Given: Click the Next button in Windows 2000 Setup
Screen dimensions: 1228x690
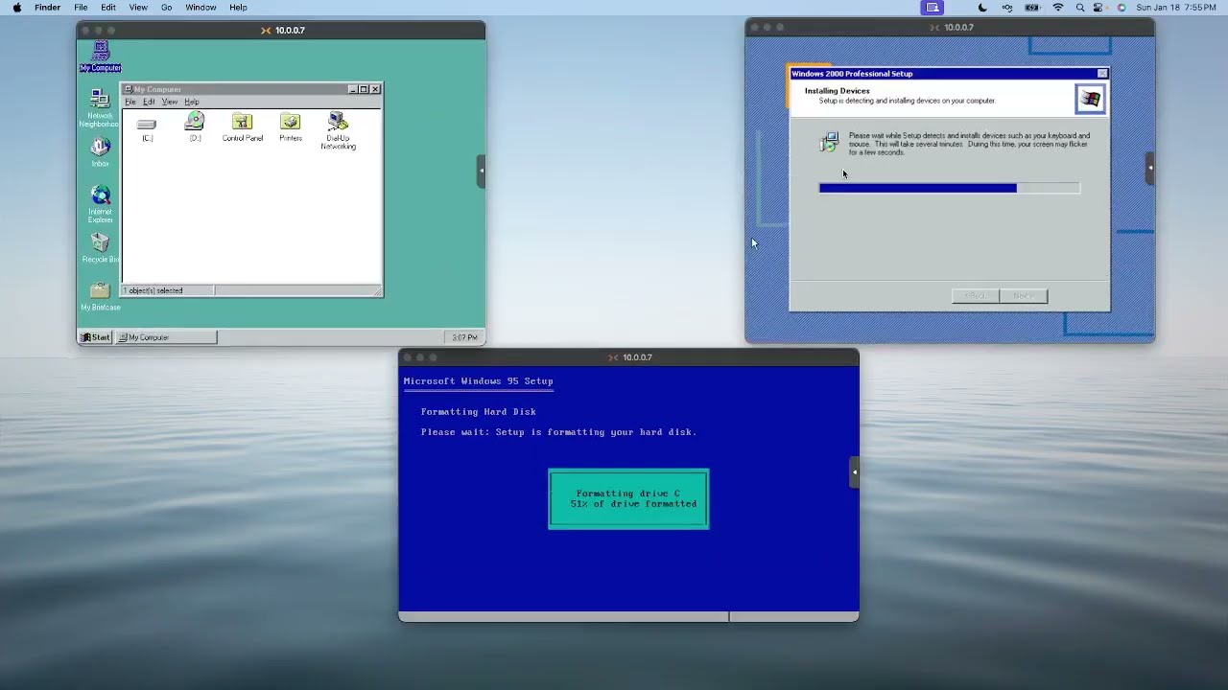Looking at the screenshot, I should click(1024, 296).
